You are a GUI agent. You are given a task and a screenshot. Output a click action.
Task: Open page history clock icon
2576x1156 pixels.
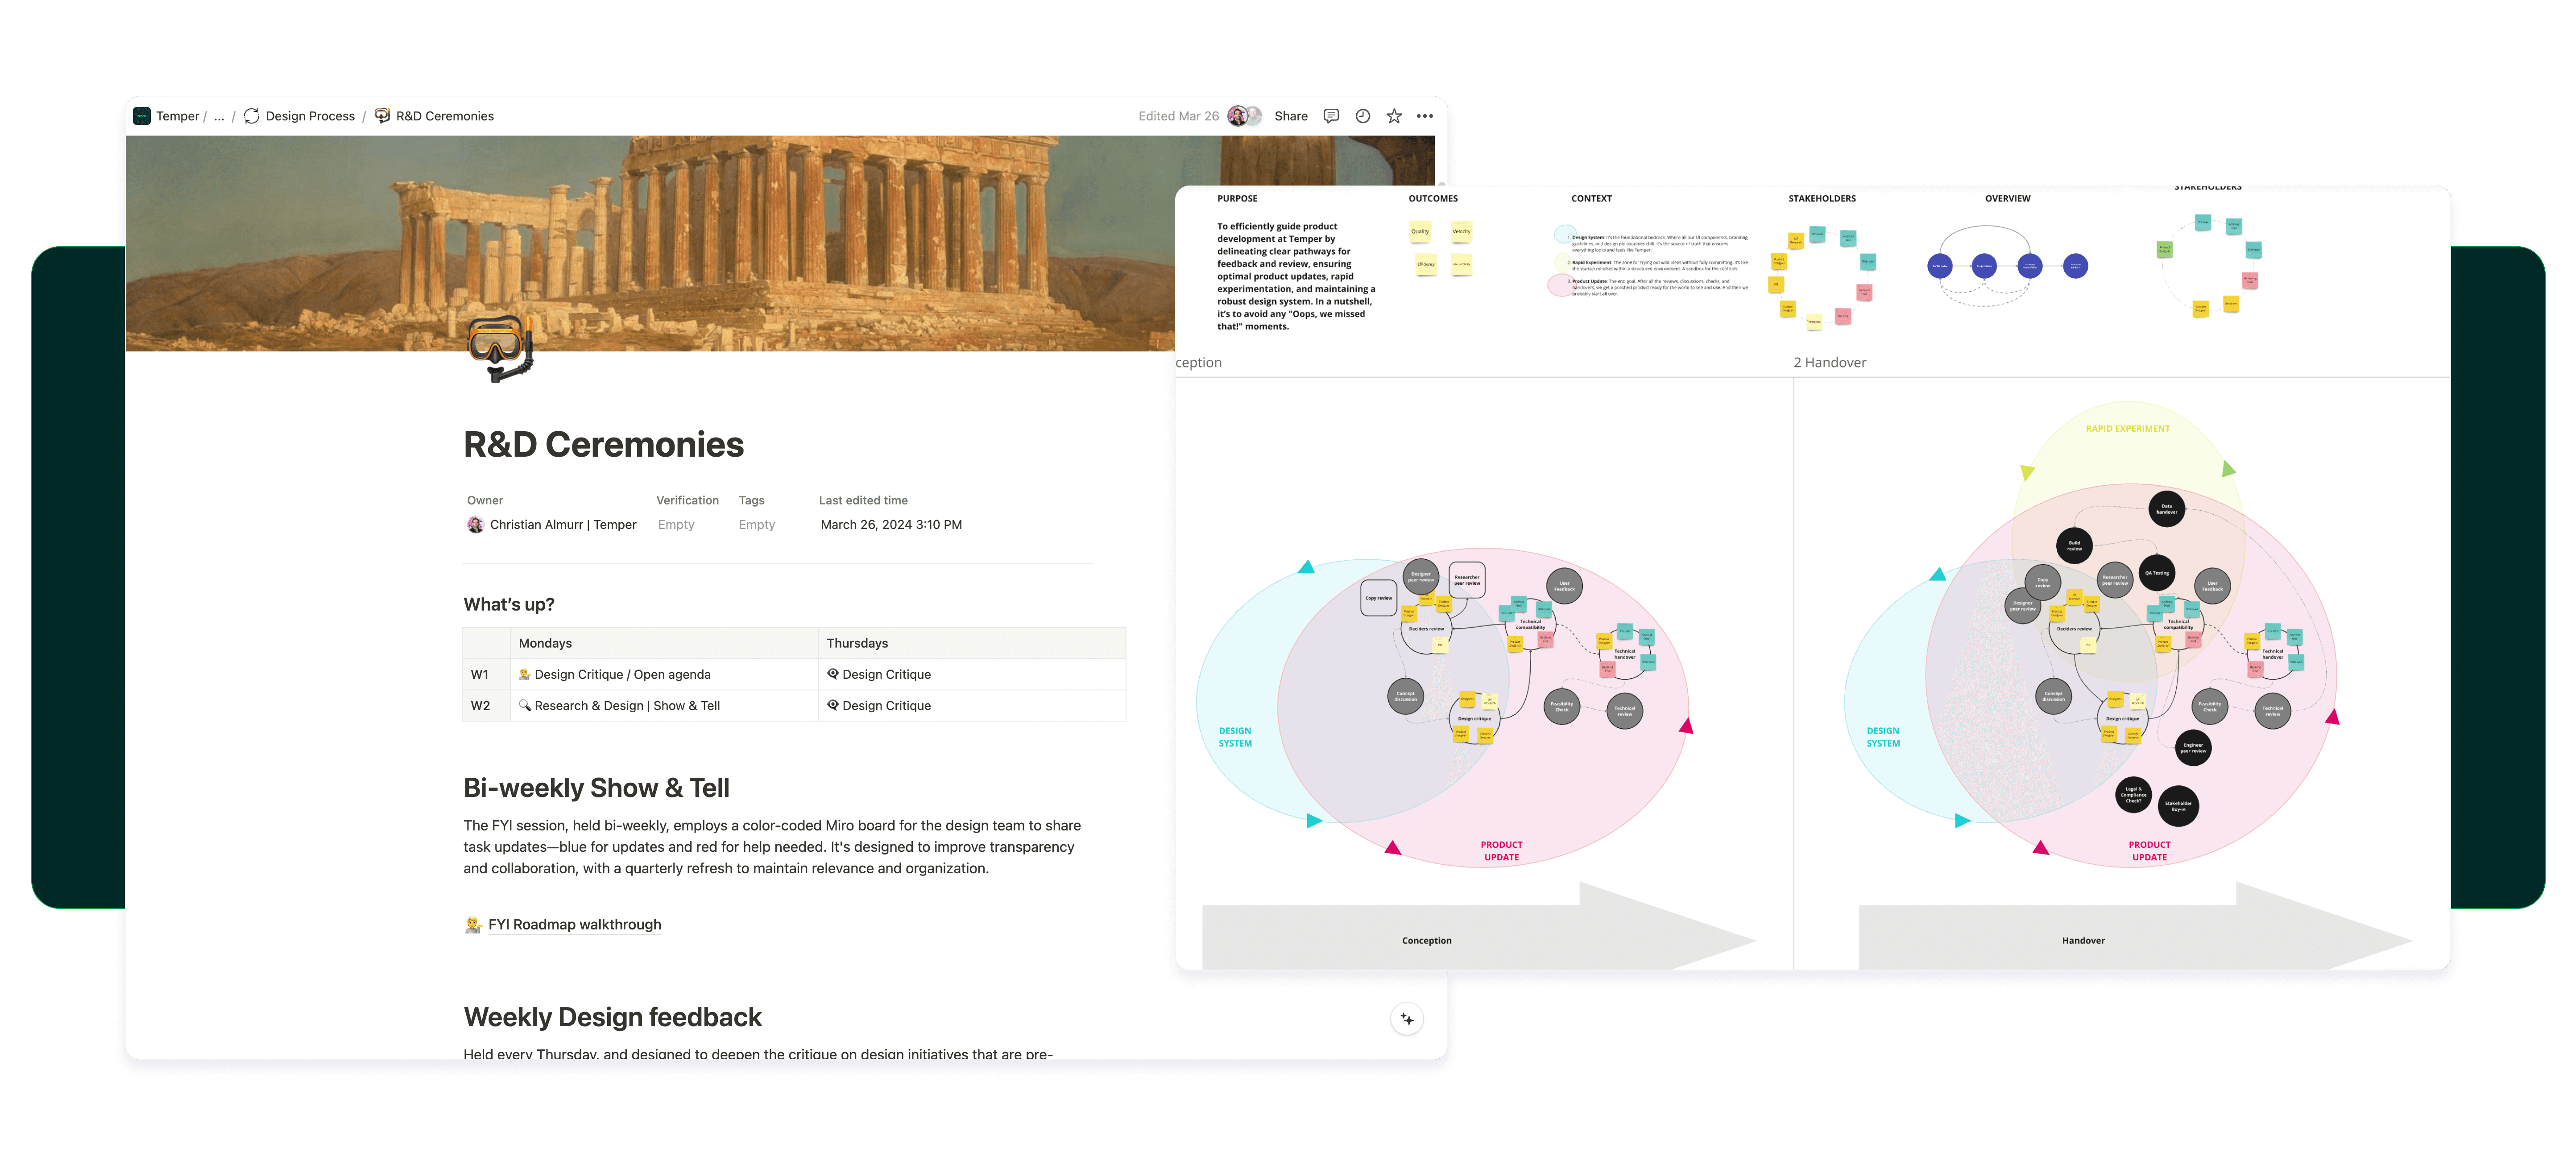1362,116
